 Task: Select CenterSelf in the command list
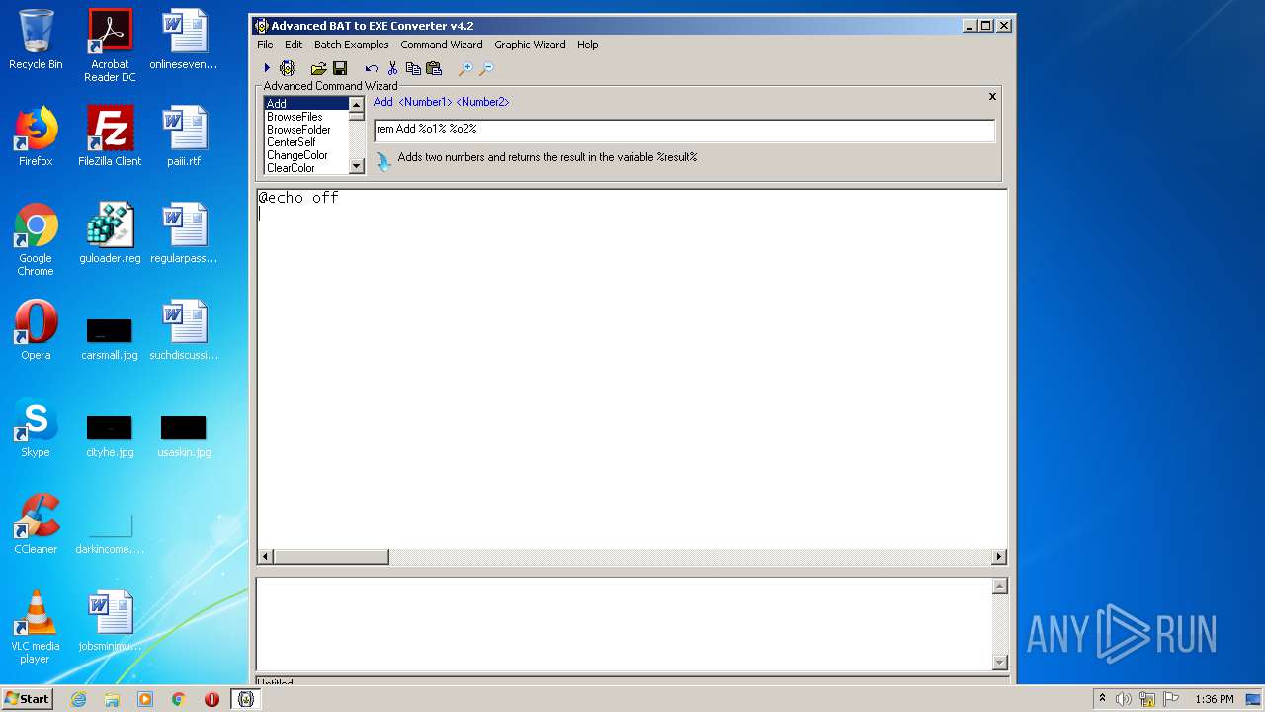306,142
